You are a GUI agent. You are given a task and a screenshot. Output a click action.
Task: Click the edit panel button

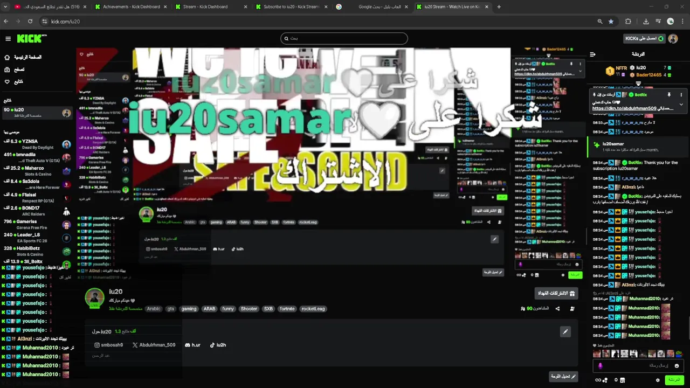[x=563, y=376]
